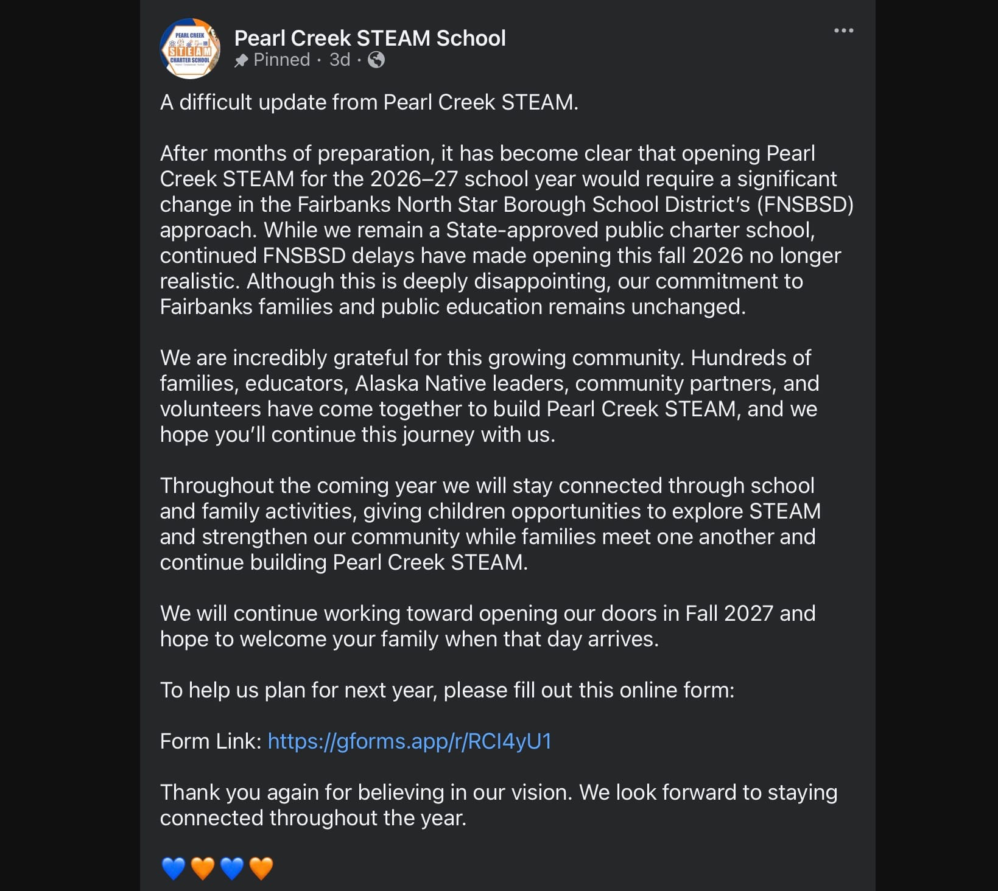
Task: Click the pinned pushpin icon
Action: (241, 60)
